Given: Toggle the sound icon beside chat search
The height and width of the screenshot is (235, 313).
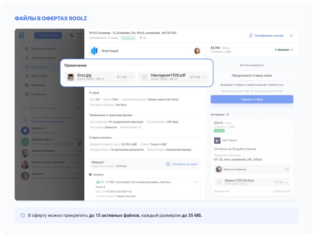Looking at the screenshot, I should pos(77,108).
